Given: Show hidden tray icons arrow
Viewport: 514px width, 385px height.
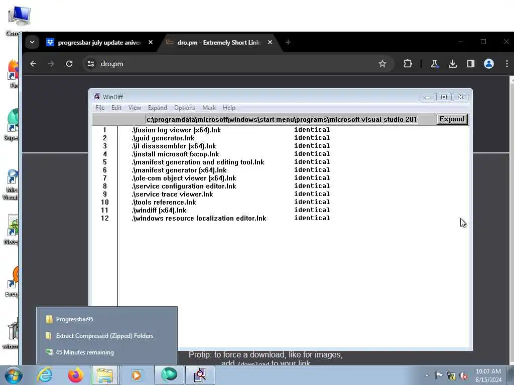Looking at the screenshot, I should point(427,375).
